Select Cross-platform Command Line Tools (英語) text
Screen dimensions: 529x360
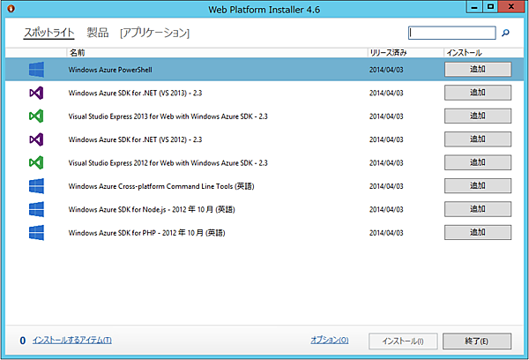click(161, 186)
